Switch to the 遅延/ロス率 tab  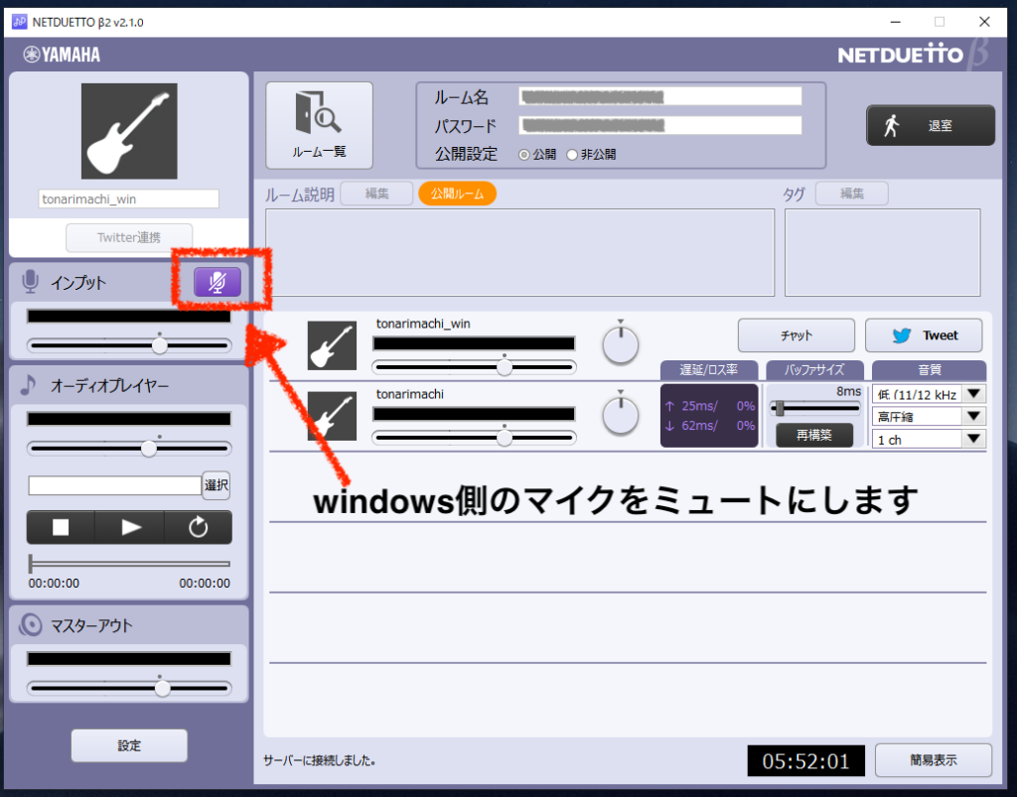[x=709, y=370]
